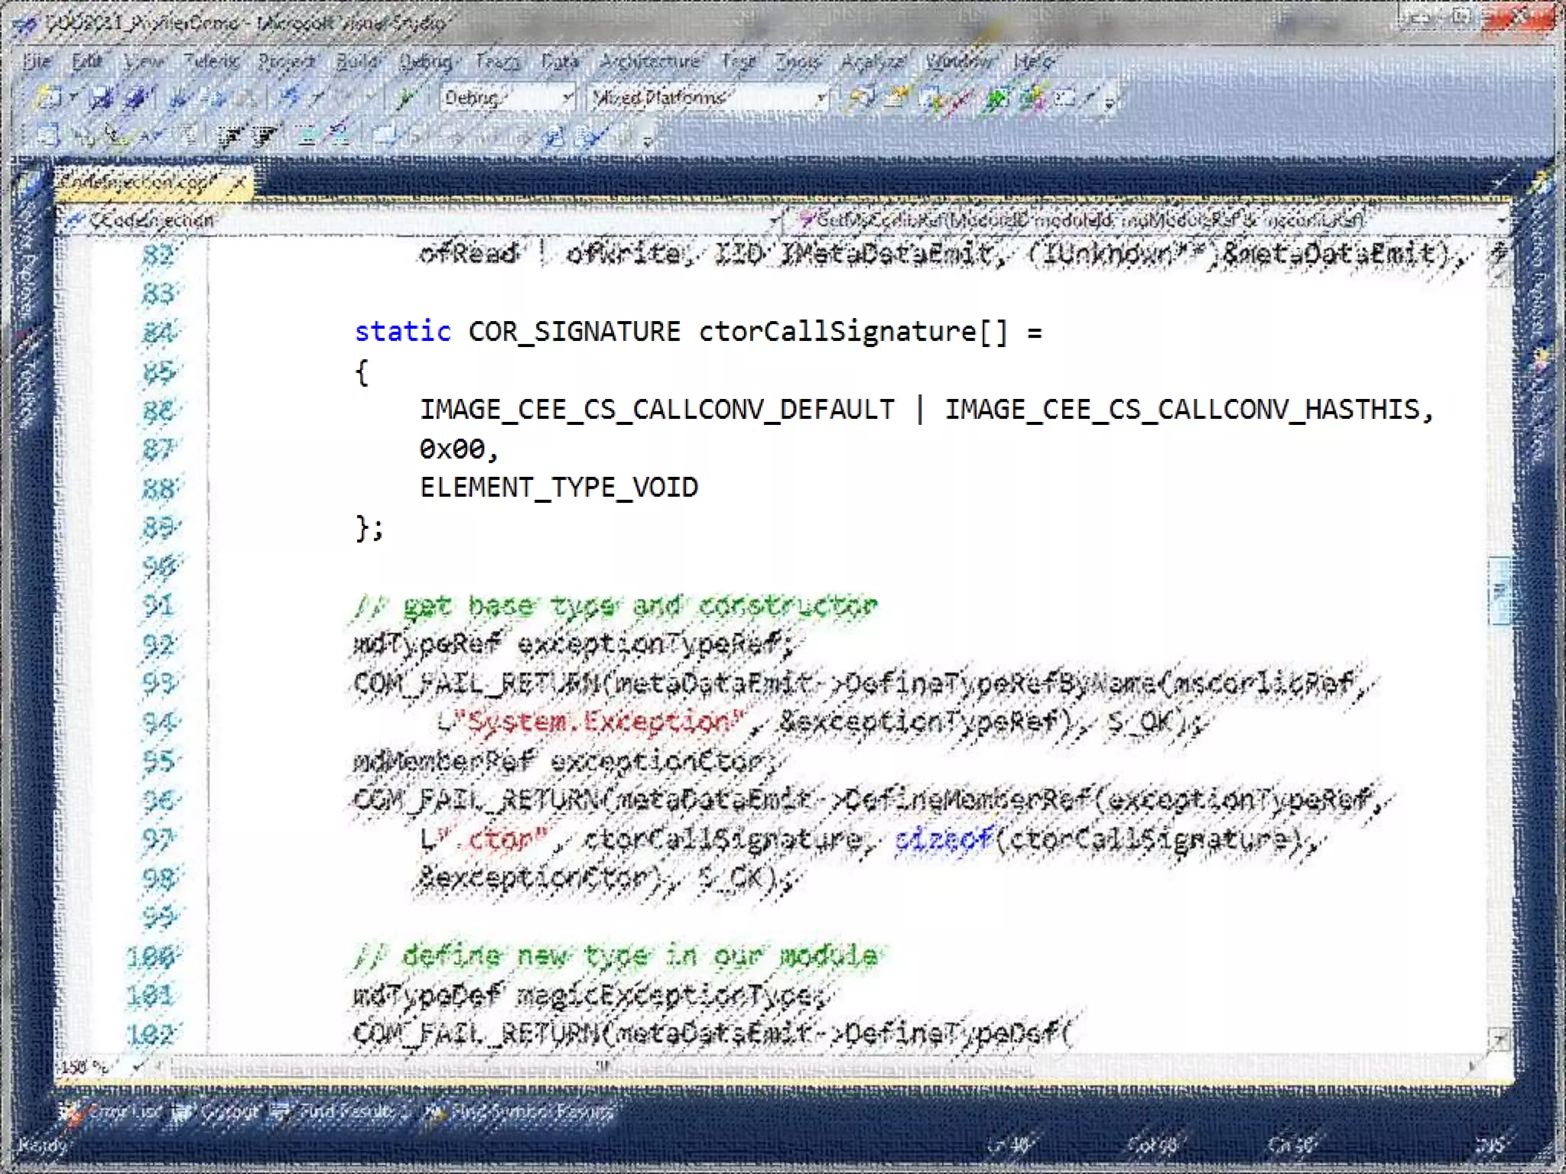Click the Increase Indent icon
Image resolution: width=1566 pixels, height=1174 pixels.
264,137
